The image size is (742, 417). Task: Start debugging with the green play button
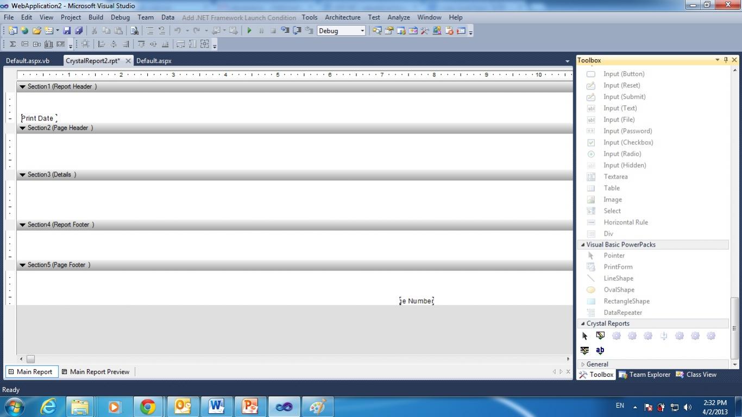coord(249,31)
